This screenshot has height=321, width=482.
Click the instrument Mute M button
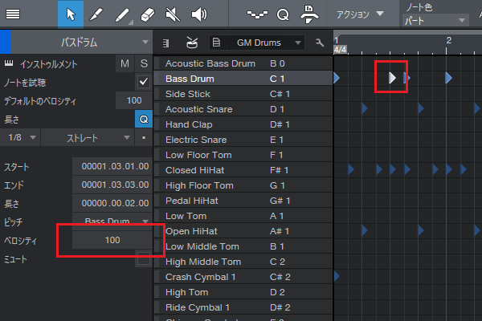tap(125, 63)
